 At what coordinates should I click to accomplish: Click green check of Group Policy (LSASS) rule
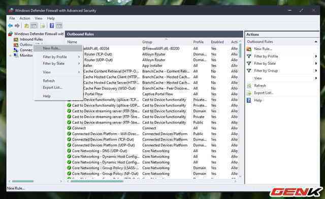click(x=69, y=168)
